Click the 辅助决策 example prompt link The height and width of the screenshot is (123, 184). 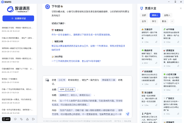click(x=88, y=48)
